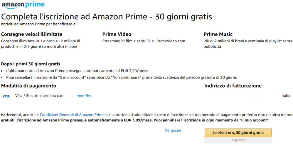Click the Prime Video heading
Viewport: 293px width, 146px height.
[x=117, y=34]
